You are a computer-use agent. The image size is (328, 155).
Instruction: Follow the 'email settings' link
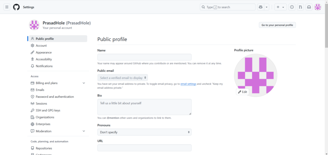click(188, 84)
